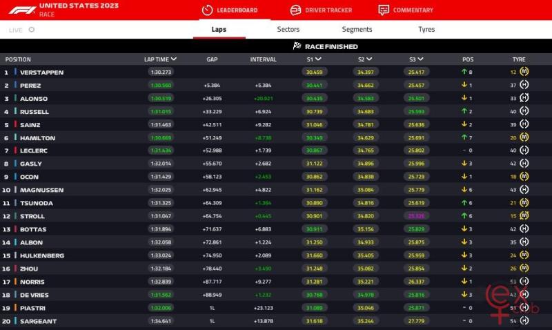Click the F1 logo in the header
This screenshot has width=552, height=330.
point(23,10)
